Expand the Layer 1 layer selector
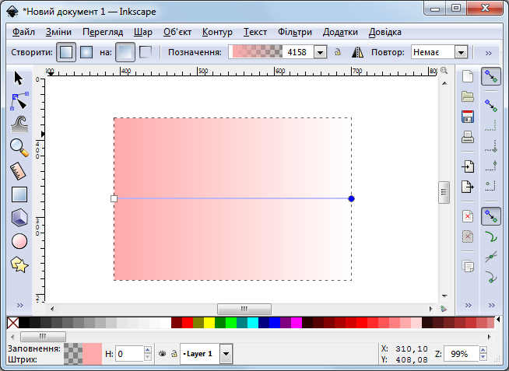 [226, 354]
